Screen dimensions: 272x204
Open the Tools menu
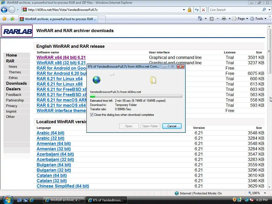(258, 19)
